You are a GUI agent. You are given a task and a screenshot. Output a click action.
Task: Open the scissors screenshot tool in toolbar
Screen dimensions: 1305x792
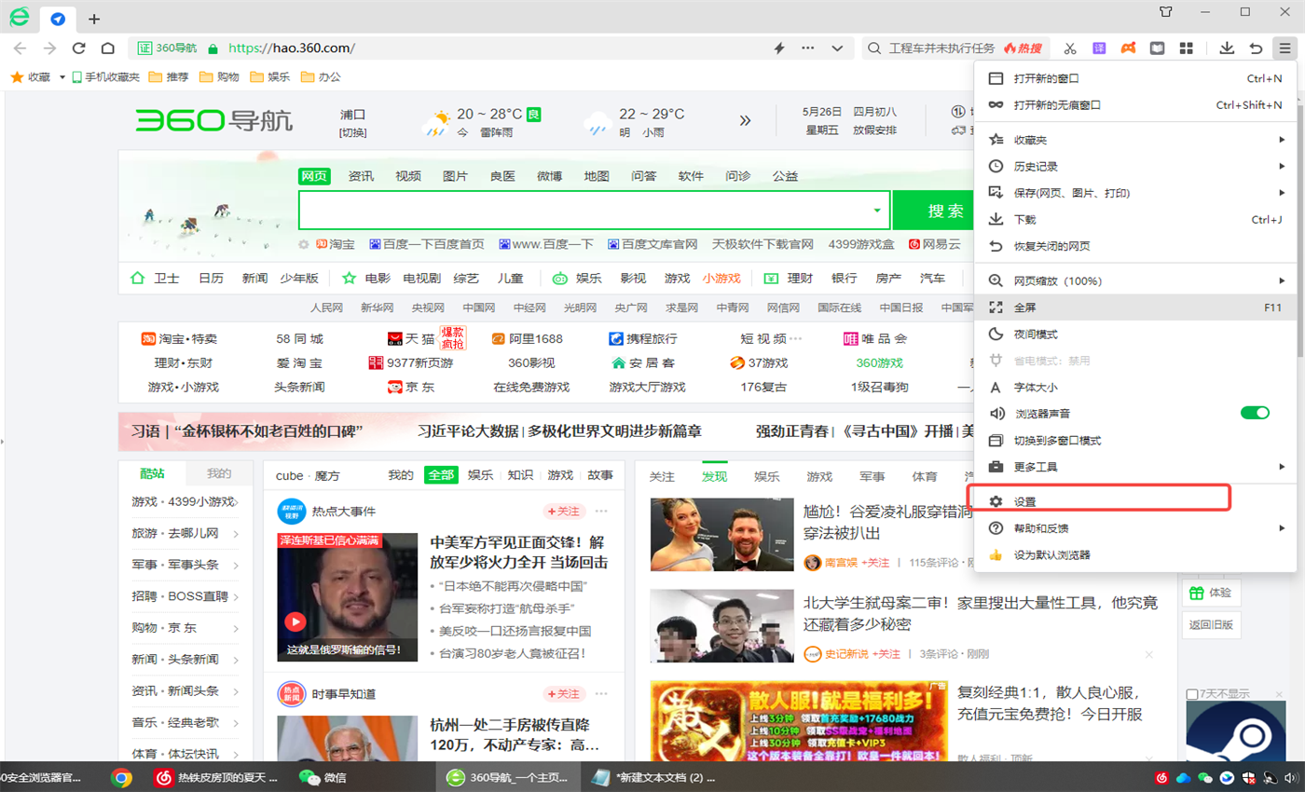(x=1070, y=48)
